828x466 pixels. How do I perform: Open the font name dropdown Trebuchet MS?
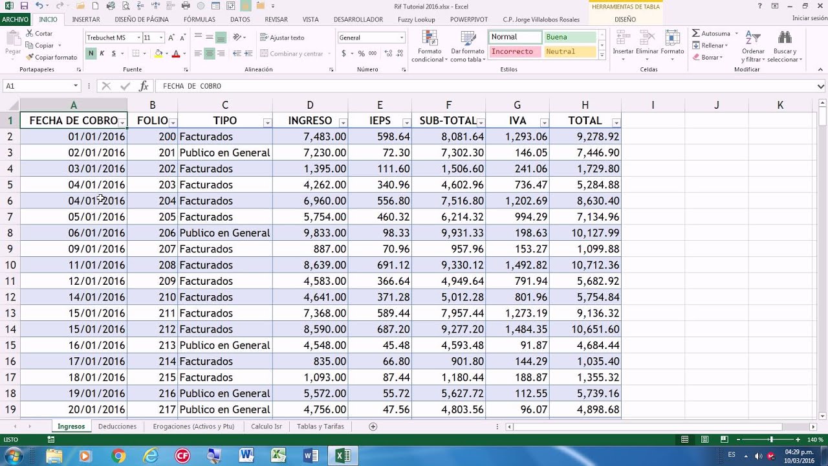click(x=138, y=38)
